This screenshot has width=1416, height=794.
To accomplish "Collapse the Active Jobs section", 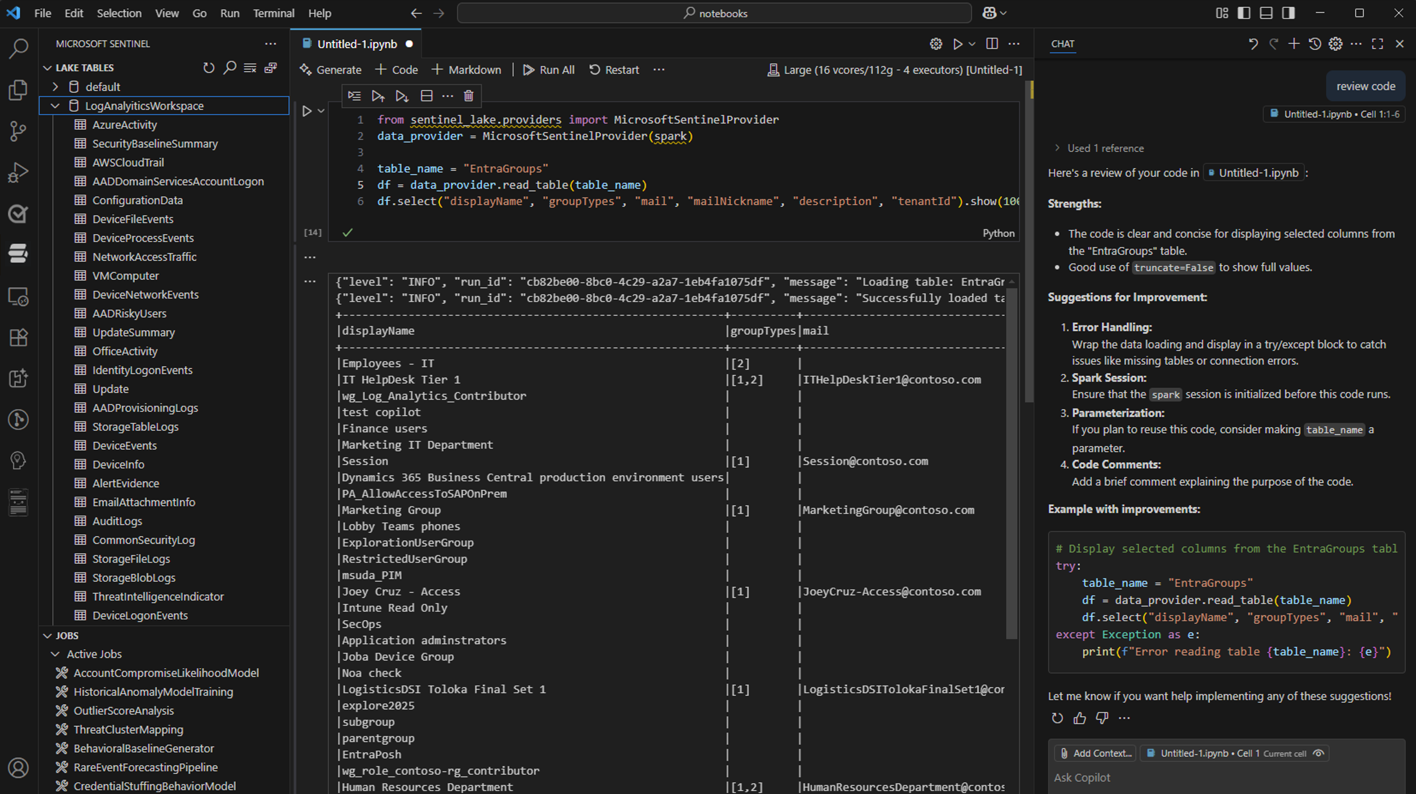I will tap(55, 653).
